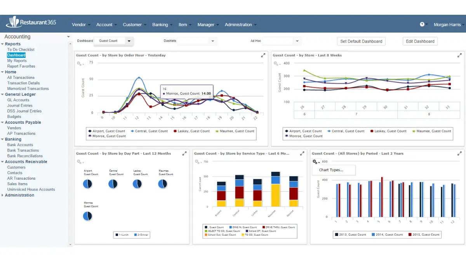466x262 pixels.
Task: Open the help question mark icon
Action: (422, 24)
